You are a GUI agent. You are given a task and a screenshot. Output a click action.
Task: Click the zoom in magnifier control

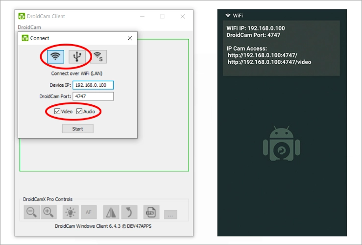coord(48,212)
